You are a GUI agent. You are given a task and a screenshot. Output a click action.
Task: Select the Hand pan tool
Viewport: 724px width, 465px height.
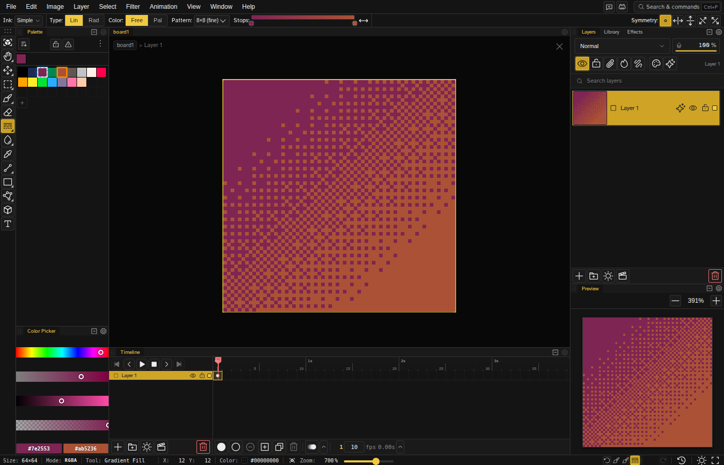coord(8,56)
